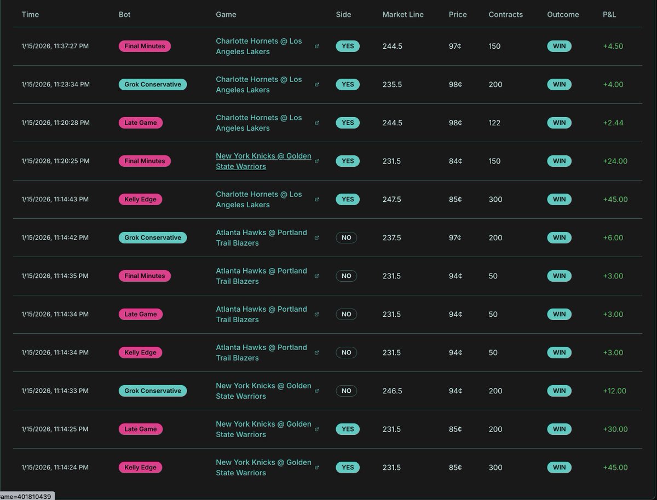Open underlined Knicks @ Warriors link at 11:20:25 PM
The image size is (657, 500).
263,161
